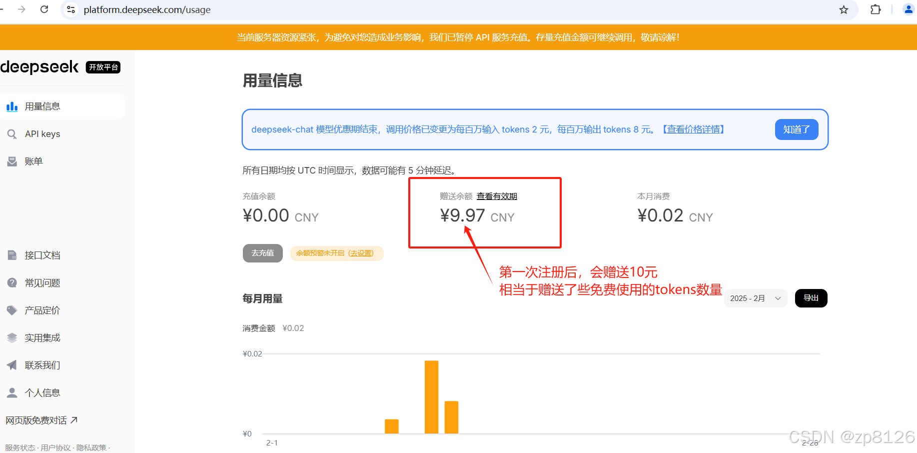The height and width of the screenshot is (453, 917).
Task: Open the 网页版免费对话 external link
Action: [x=41, y=420]
